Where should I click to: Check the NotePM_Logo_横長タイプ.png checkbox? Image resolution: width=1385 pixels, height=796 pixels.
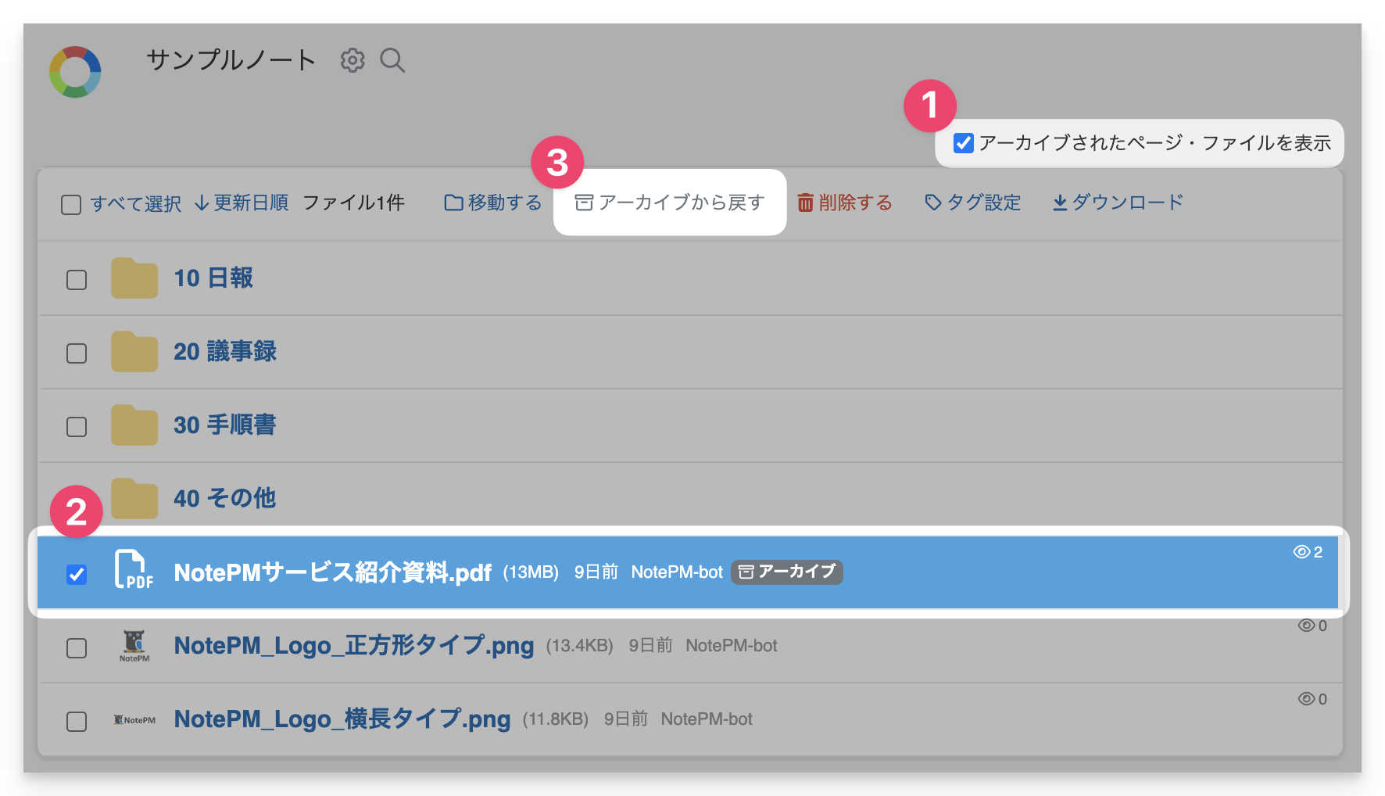tap(77, 721)
